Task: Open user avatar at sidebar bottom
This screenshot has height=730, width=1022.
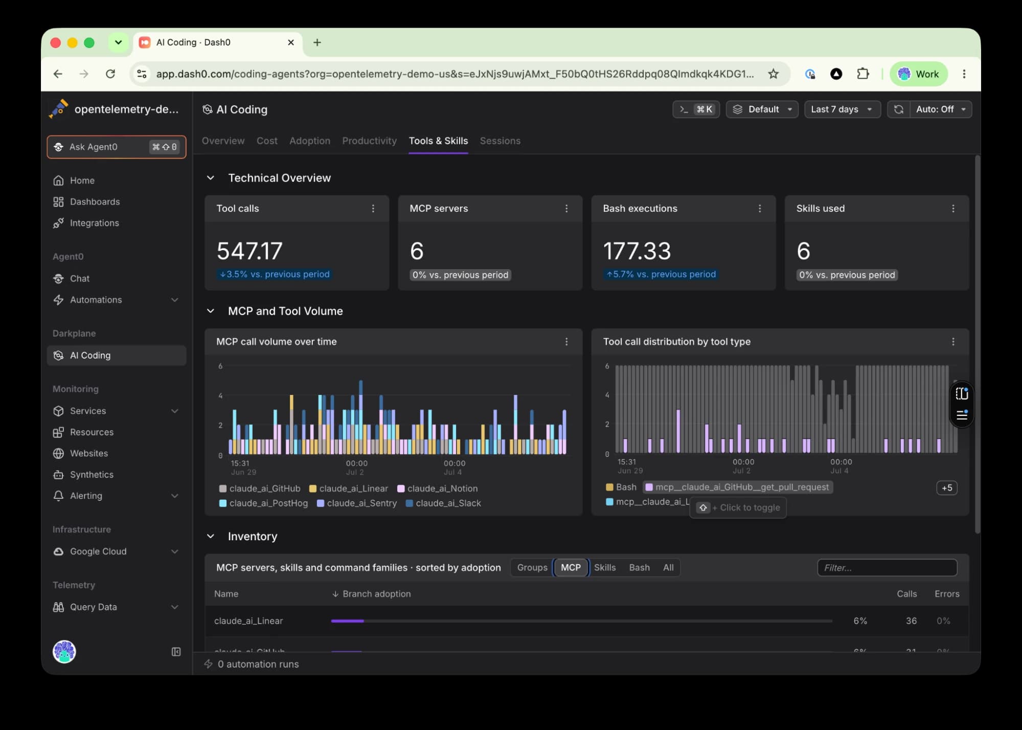Action: tap(64, 652)
